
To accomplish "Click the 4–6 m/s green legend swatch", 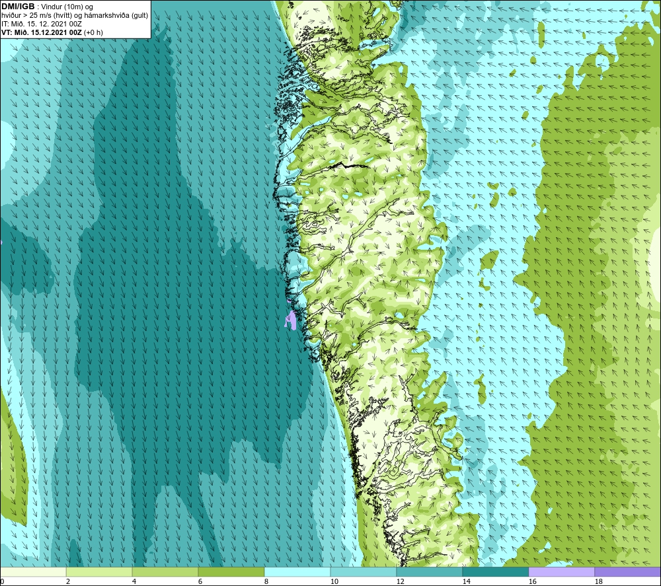I will (165, 572).
